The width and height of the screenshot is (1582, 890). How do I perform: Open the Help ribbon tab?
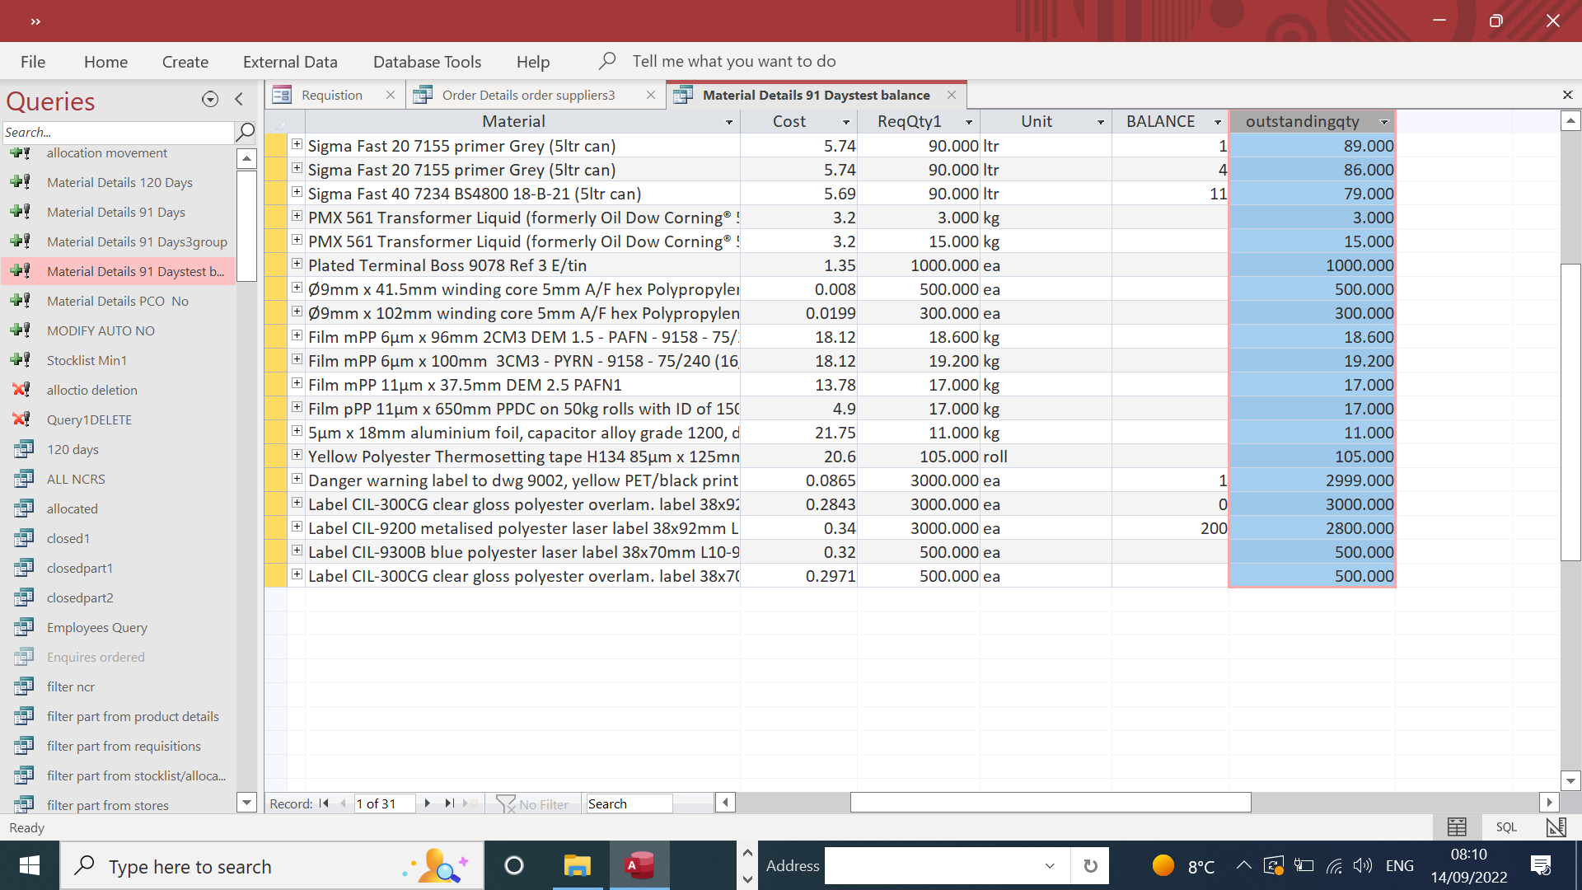pyautogui.click(x=533, y=62)
